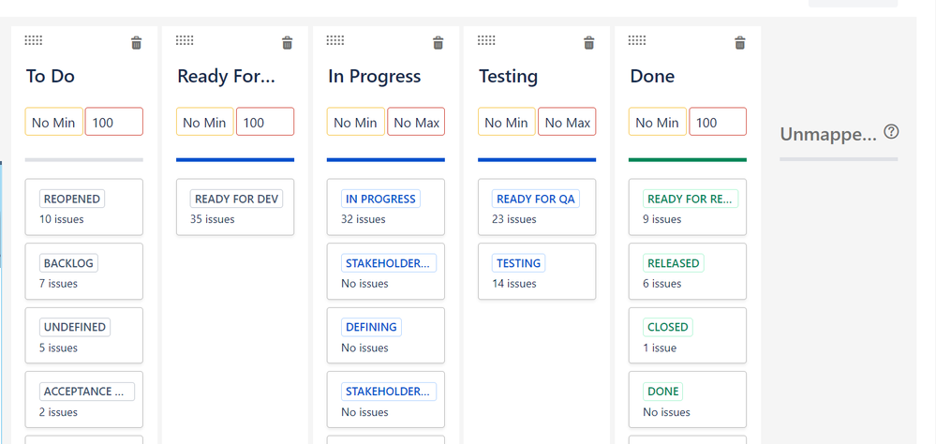Select the UNDEFINED status card
The image size is (936, 444).
click(84, 335)
